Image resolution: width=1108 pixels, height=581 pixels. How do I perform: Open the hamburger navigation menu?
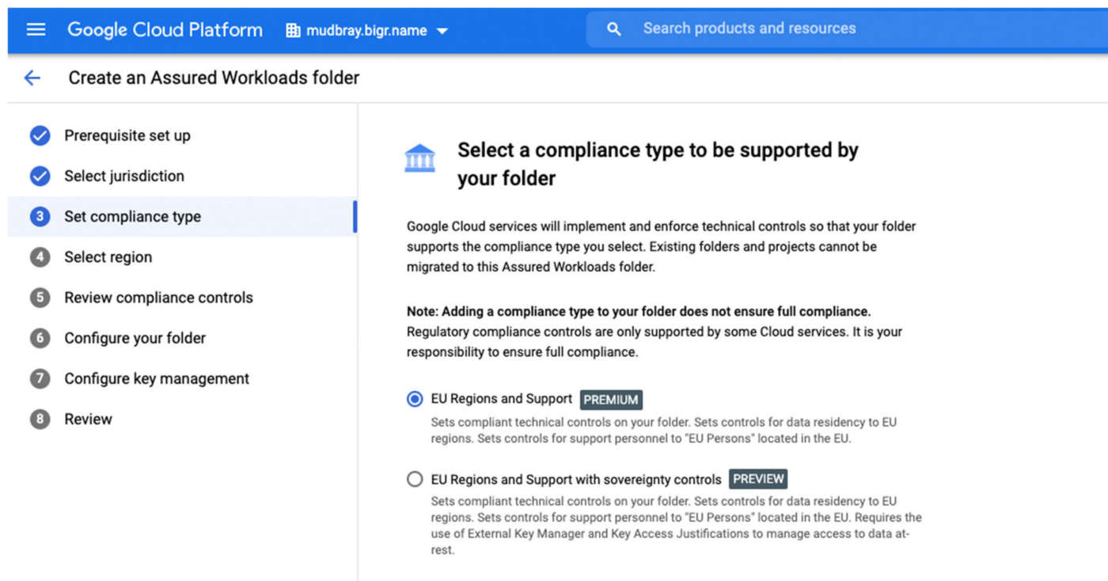36,30
